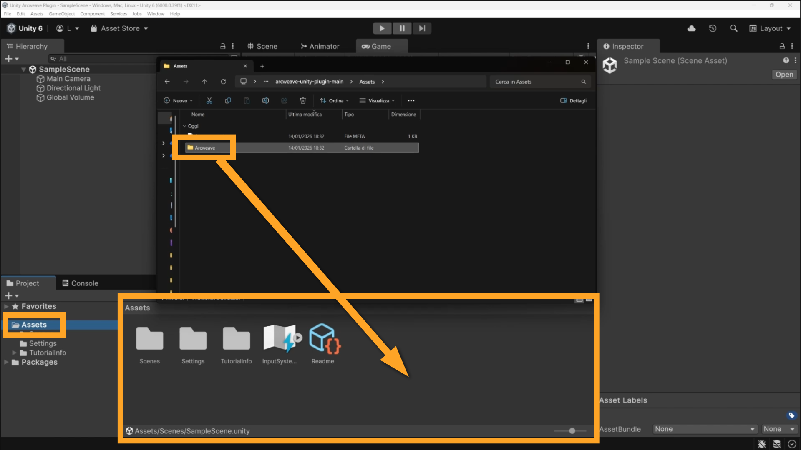Select the Scenes folder thumbnail
This screenshot has width=801, height=450.
point(150,338)
